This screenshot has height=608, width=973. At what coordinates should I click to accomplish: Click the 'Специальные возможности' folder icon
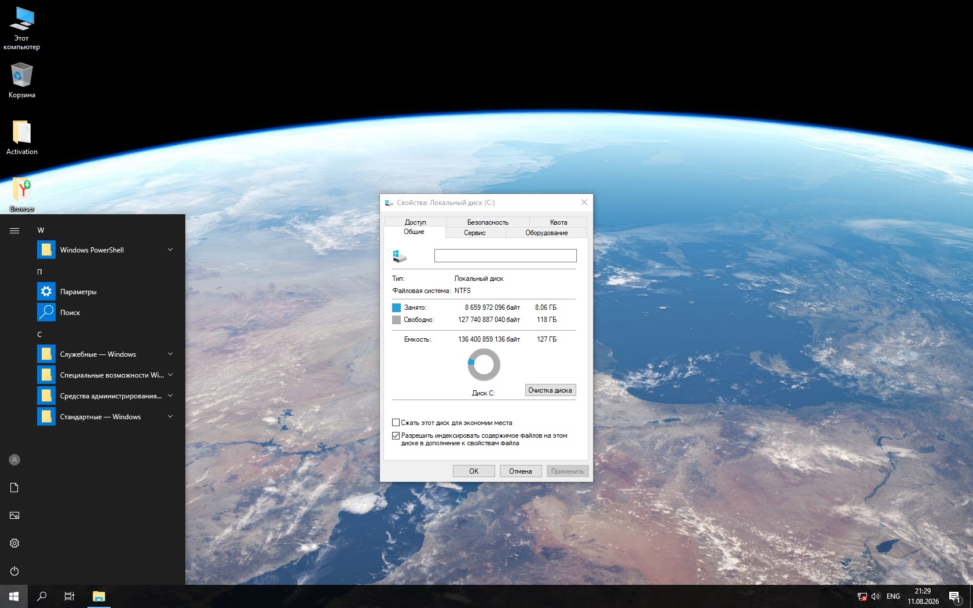(x=46, y=375)
